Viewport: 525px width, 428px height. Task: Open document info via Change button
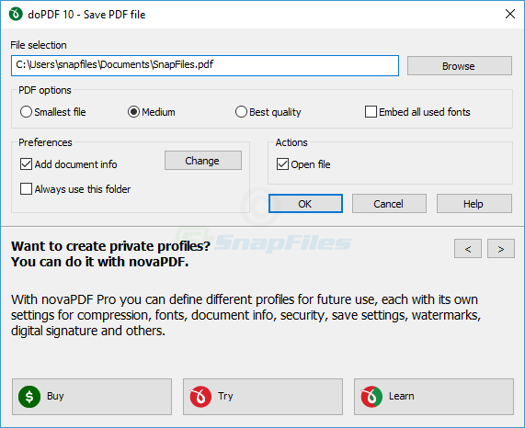[x=203, y=161]
